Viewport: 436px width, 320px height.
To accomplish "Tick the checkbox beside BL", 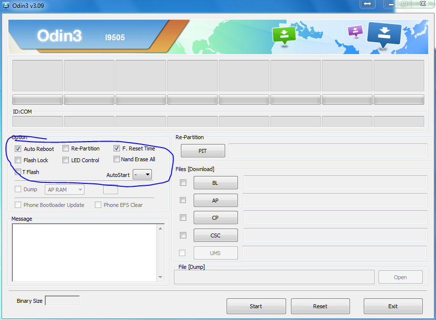I will click(x=183, y=183).
